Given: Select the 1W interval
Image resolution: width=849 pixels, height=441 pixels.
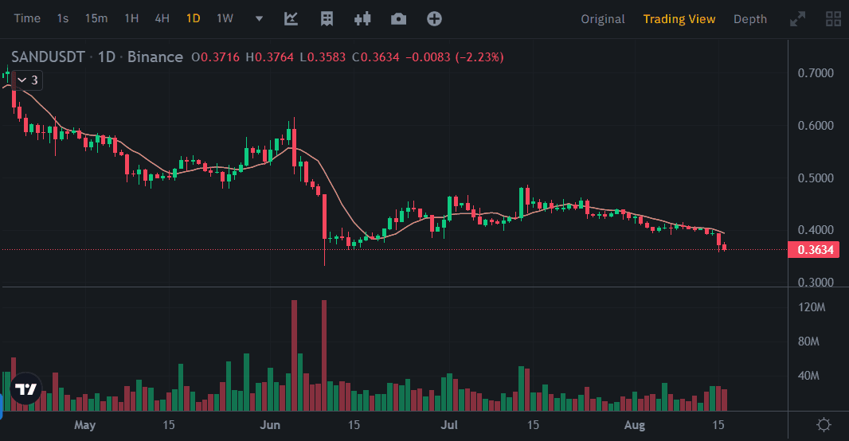Looking at the screenshot, I should [x=225, y=18].
